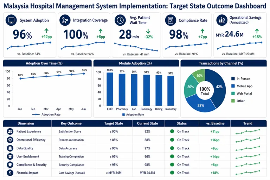Click the green down arrow above -32%
The height and width of the screenshot is (180, 270).
(148, 31)
